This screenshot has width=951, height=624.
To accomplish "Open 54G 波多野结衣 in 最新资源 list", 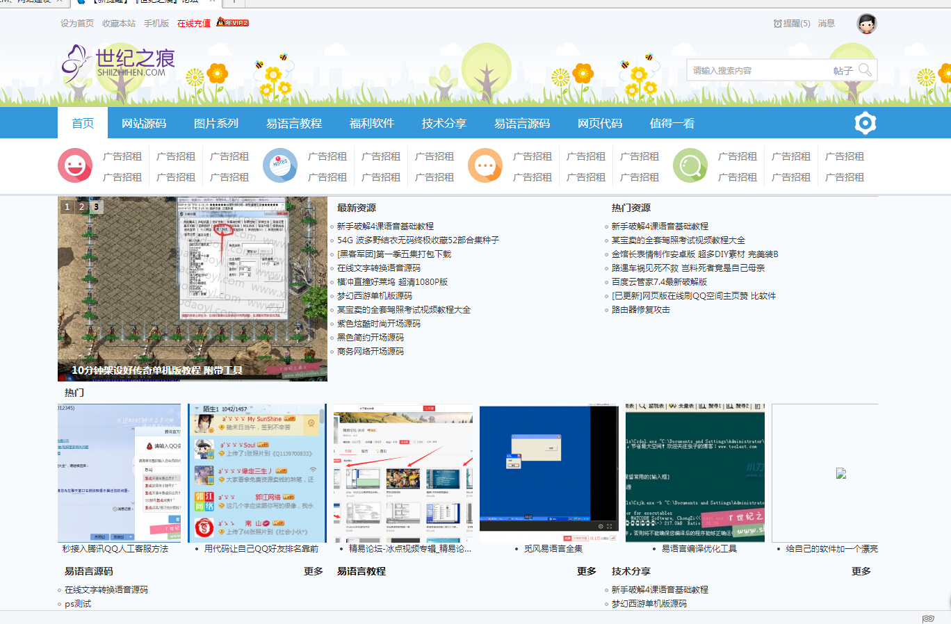I will click(418, 240).
